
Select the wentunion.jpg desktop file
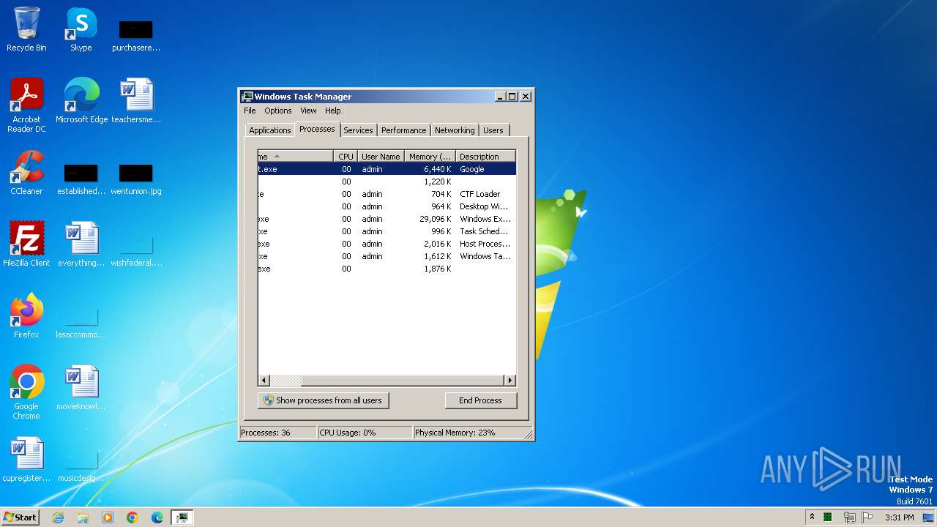pos(136,180)
